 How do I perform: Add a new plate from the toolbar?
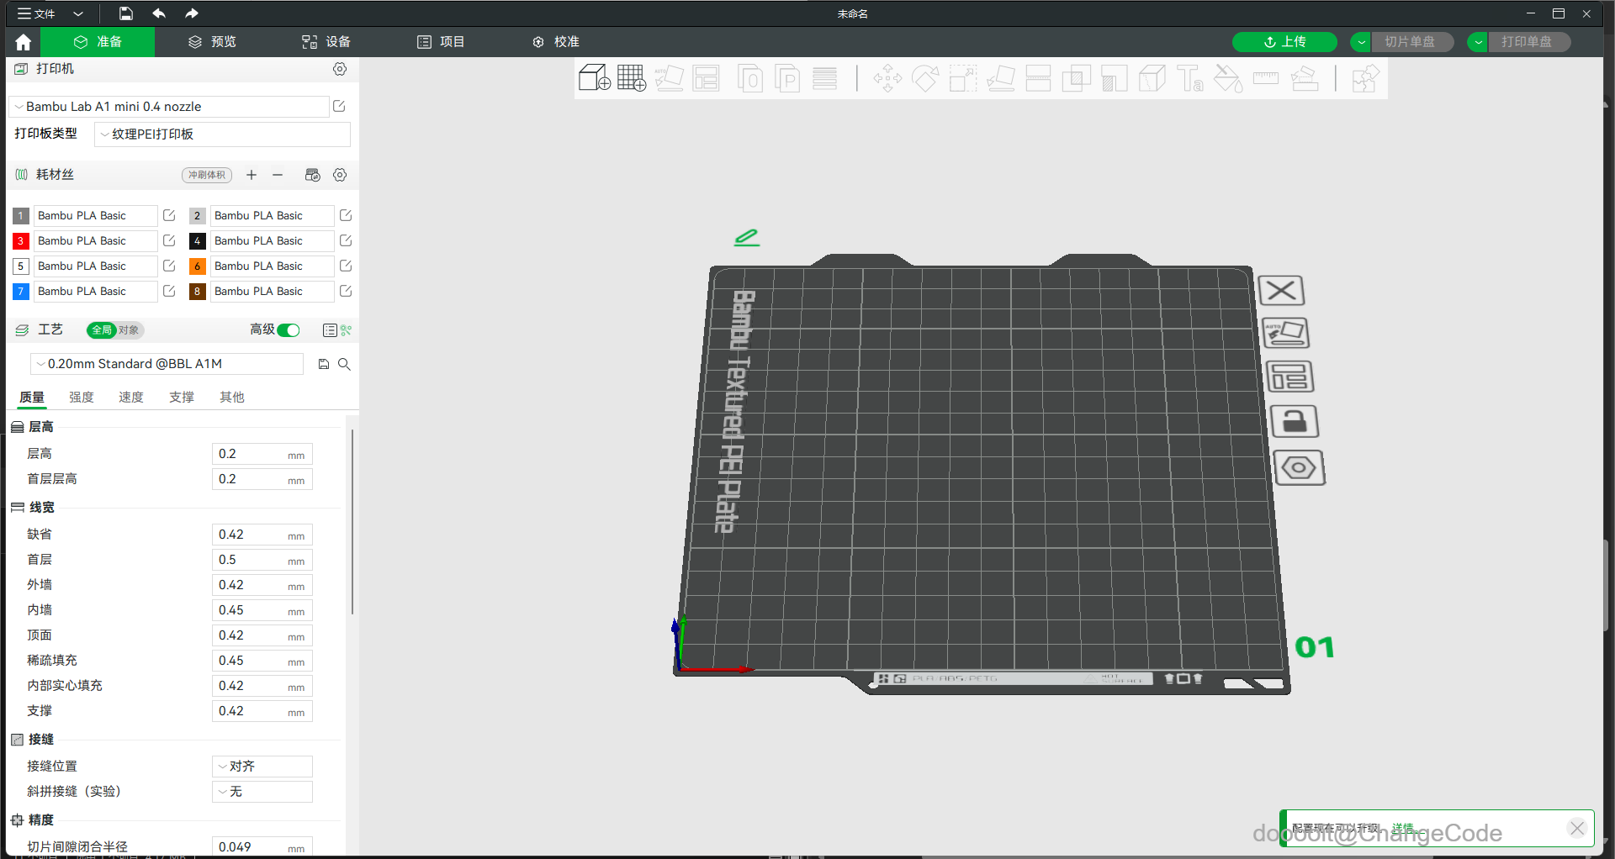click(x=631, y=78)
